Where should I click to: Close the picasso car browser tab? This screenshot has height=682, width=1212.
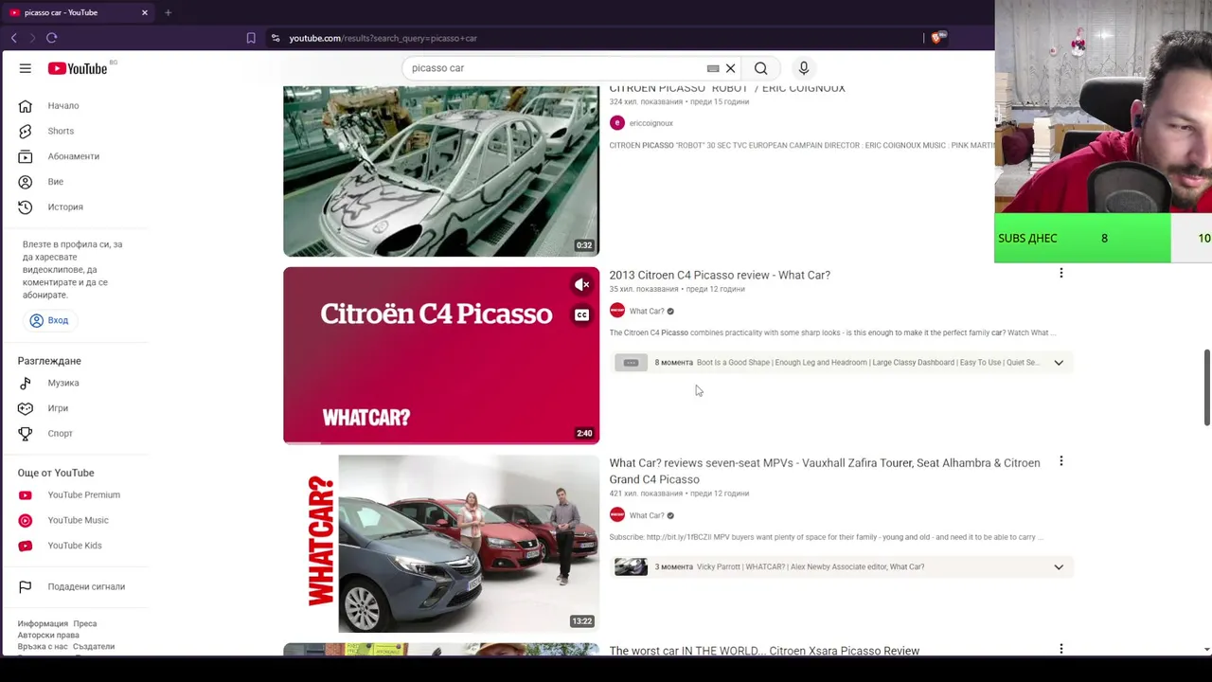(x=145, y=12)
